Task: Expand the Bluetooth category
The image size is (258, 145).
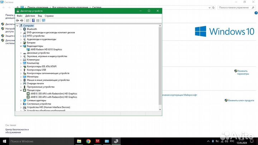Action: tap(21, 29)
